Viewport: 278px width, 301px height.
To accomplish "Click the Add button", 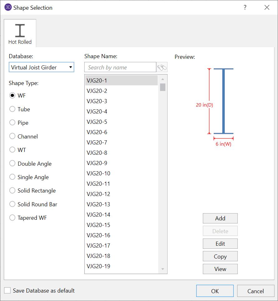I will (220, 218).
